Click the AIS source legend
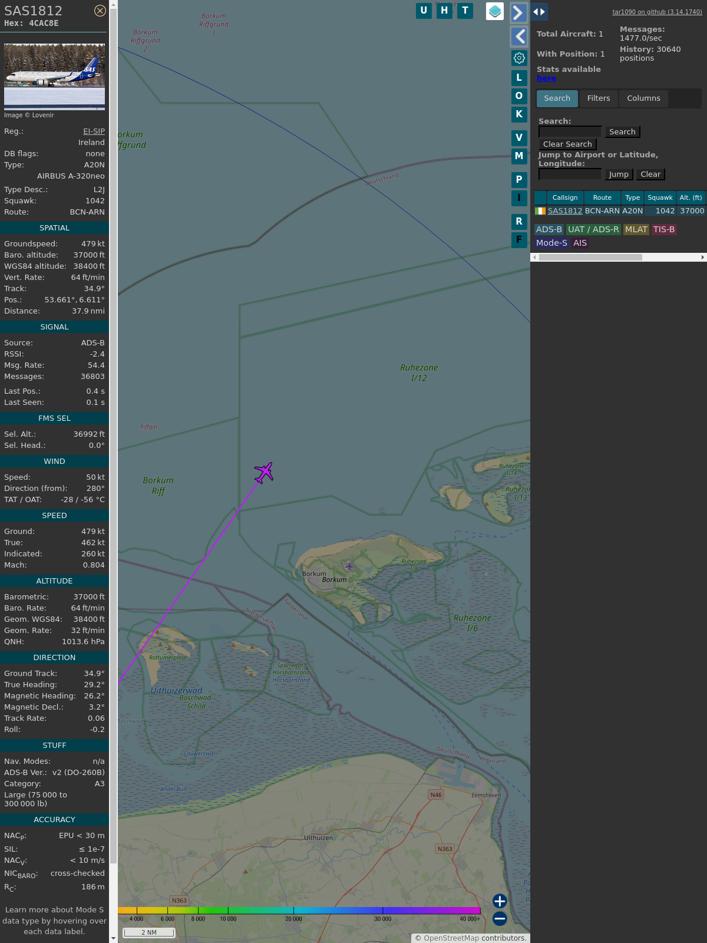This screenshot has height=943, width=707. (580, 243)
